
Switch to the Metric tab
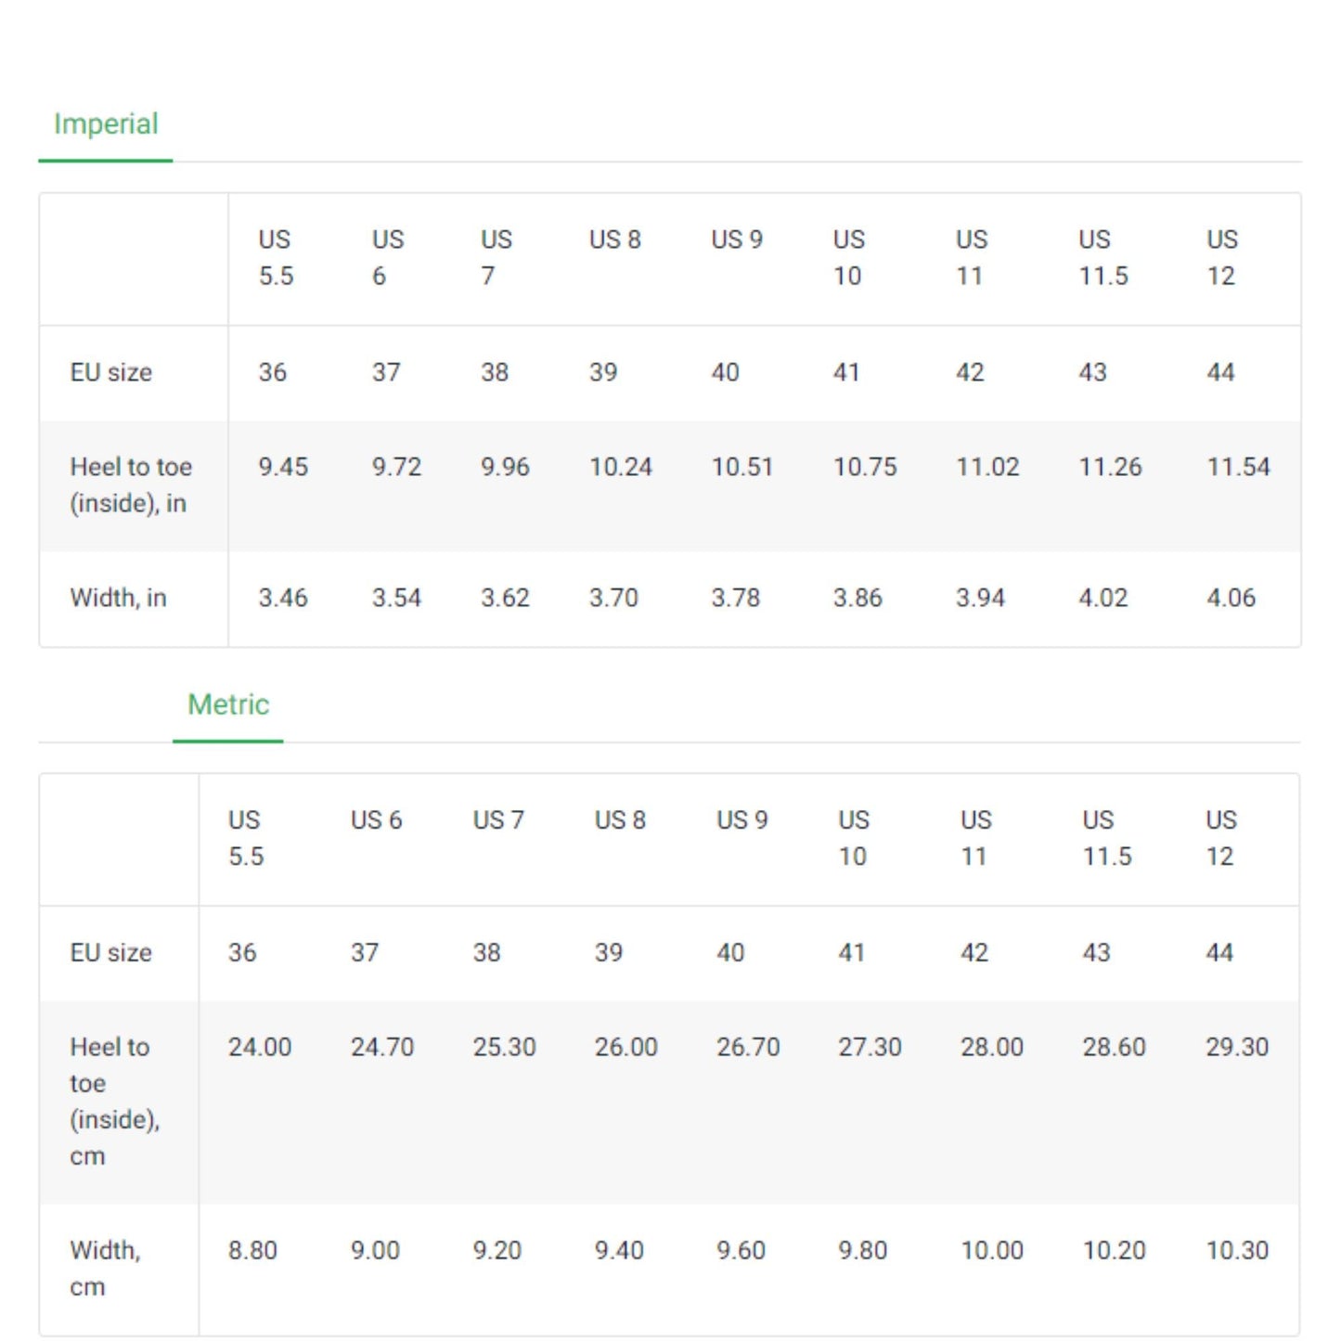point(227,704)
